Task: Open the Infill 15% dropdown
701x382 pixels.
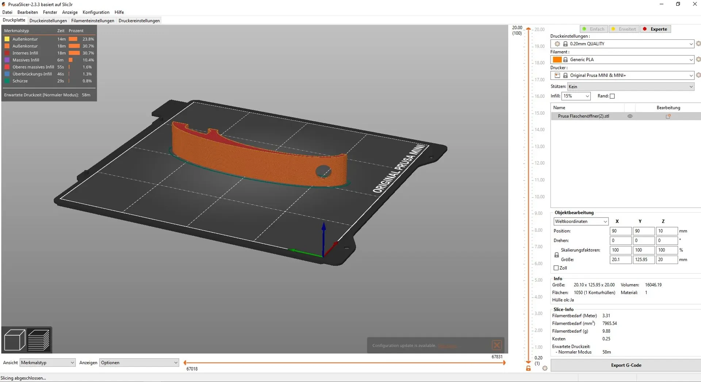Action: coord(576,96)
